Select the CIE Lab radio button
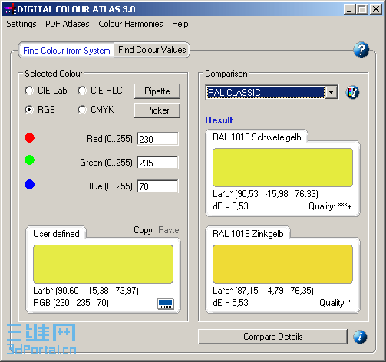This screenshot has width=386, height=362. click(29, 90)
